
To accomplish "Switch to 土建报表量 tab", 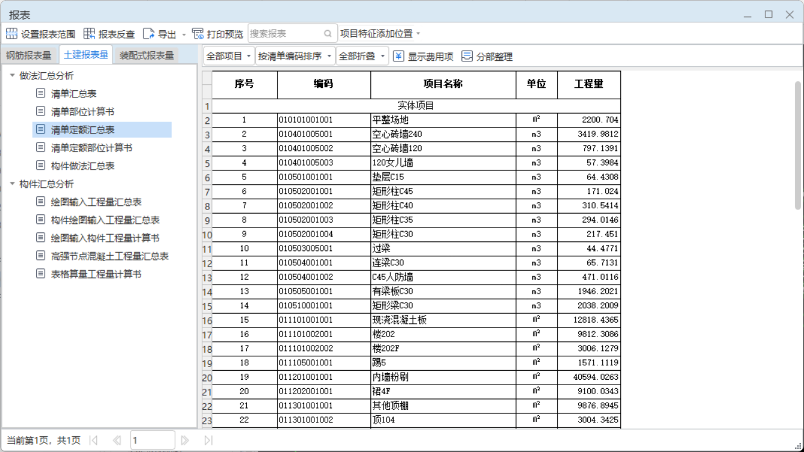I will pos(86,55).
